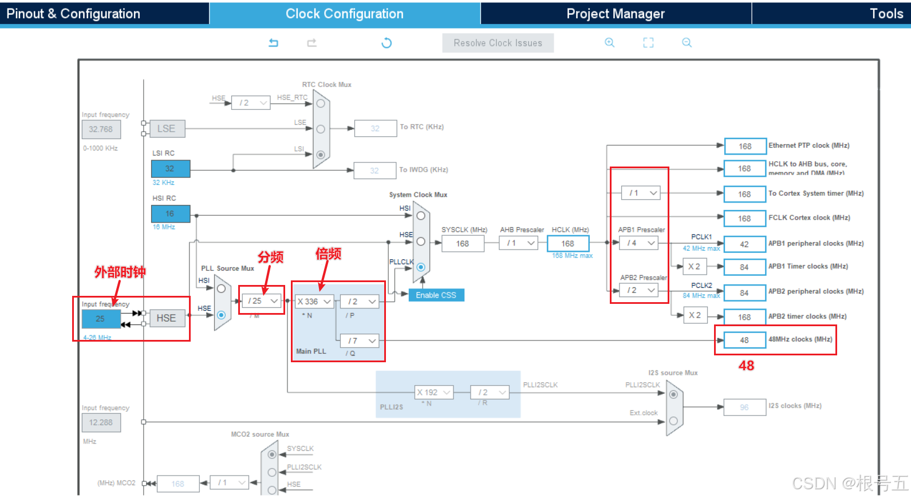
Task: Open the /7 Q divider dropdown
Action: click(360, 340)
